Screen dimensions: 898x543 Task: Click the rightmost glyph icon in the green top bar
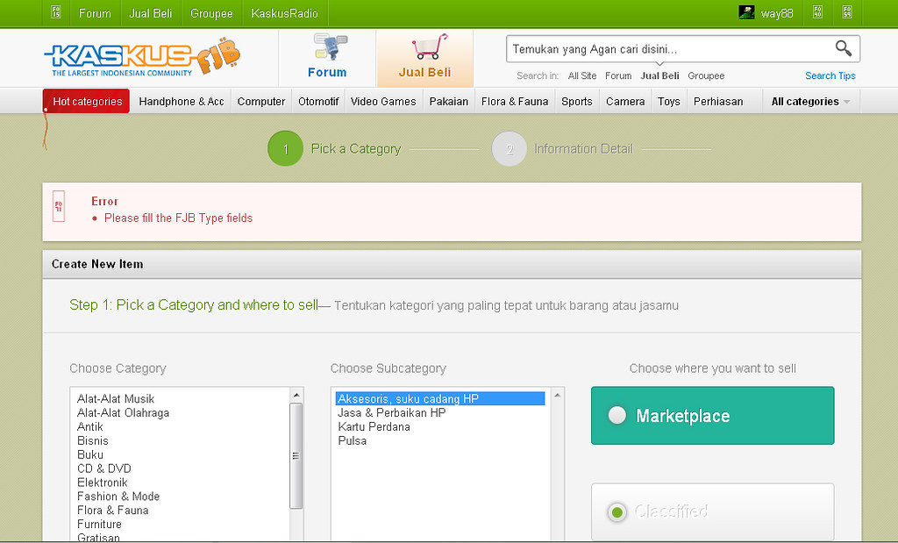point(847,12)
